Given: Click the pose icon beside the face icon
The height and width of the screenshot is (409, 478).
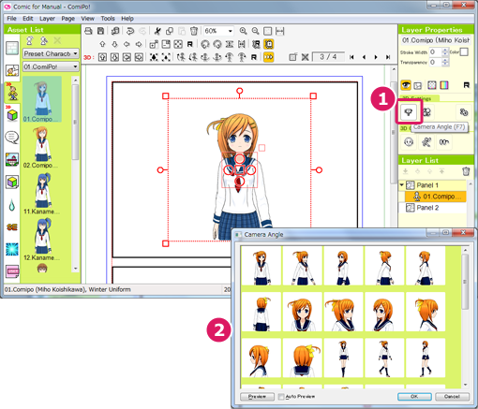Looking at the screenshot, I should [x=426, y=142].
